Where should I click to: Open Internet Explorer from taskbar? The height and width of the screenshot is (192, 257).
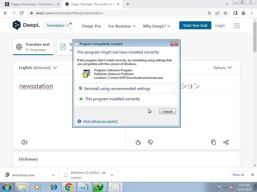pos(53,187)
